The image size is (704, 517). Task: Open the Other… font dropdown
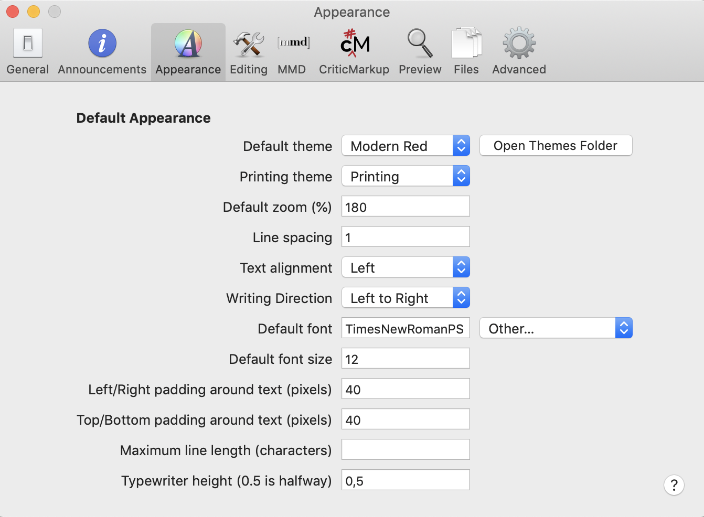[x=556, y=328]
